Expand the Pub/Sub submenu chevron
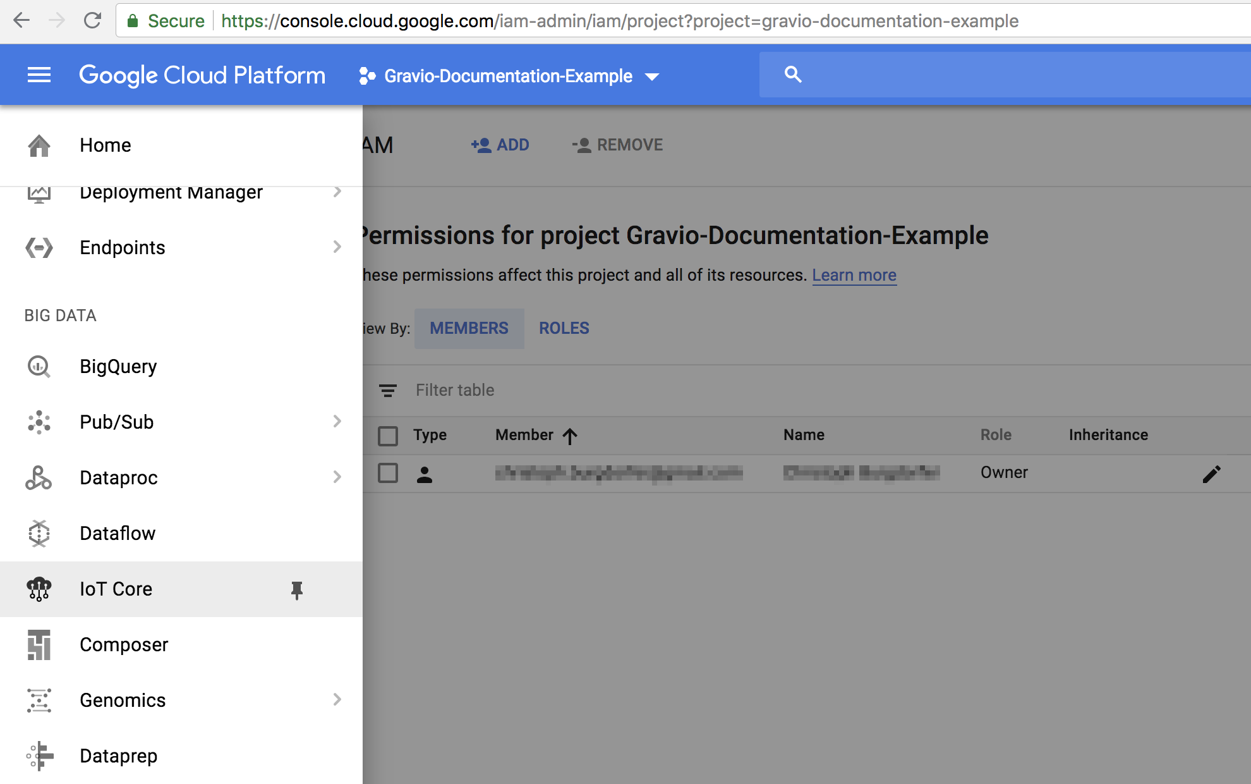Viewport: 1251px width, 784px height. tap(337, 421)
